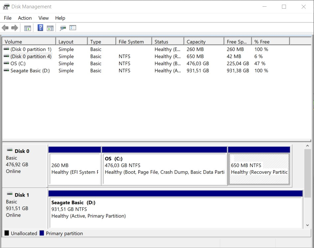Image resolution: width=314 pixels, height=248 pixels.
Task: Click the Forward arrow toolbar icon
Action: coord(15,28)
